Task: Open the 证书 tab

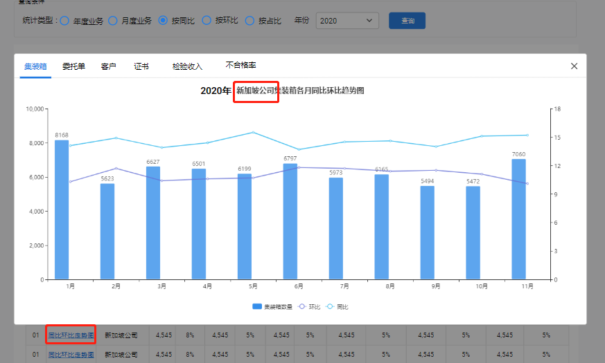Action: tap(141, 66)
